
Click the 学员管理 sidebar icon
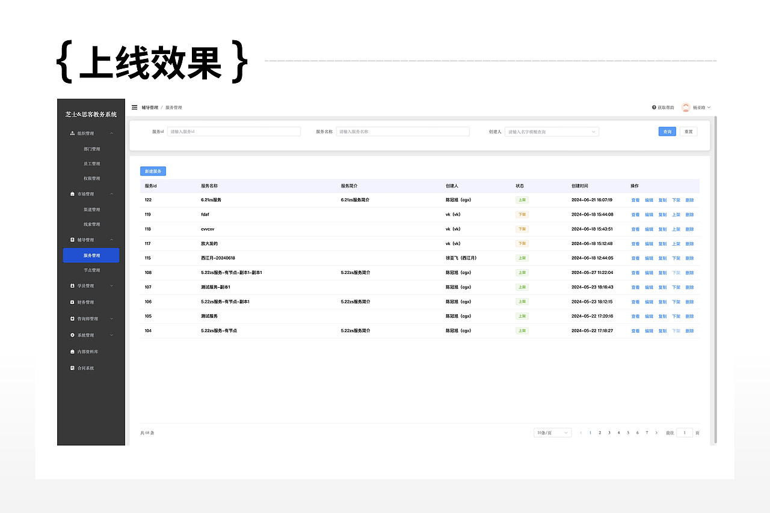72,285
